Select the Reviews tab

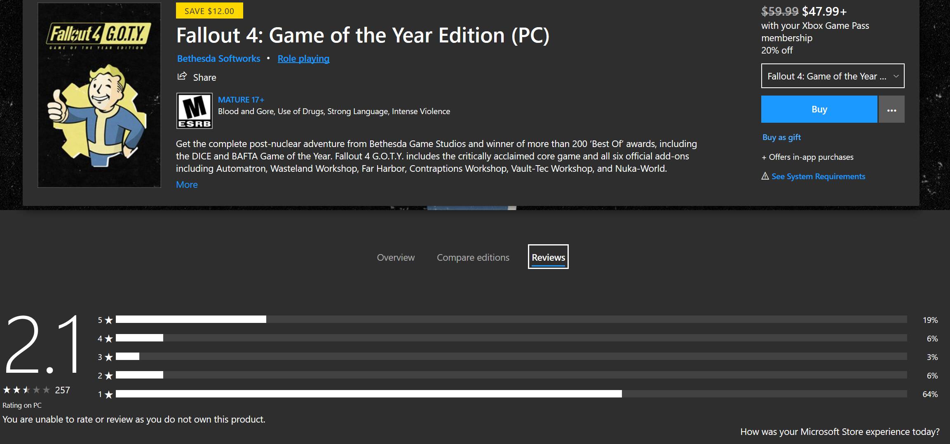(x=548, y=257)
